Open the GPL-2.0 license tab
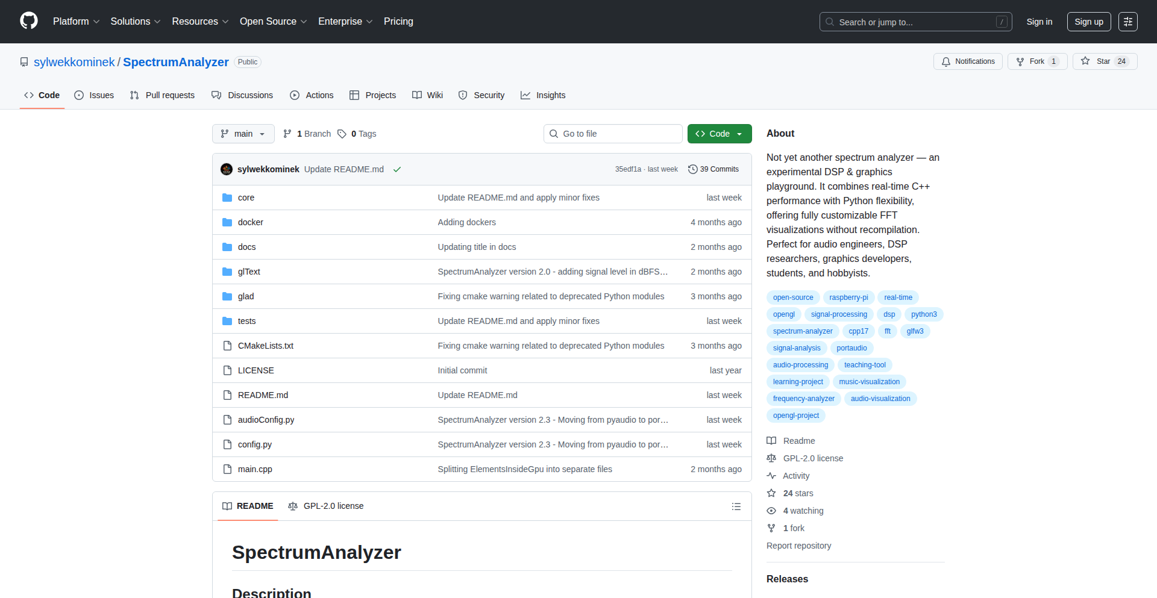 click(x=326, y=506)
